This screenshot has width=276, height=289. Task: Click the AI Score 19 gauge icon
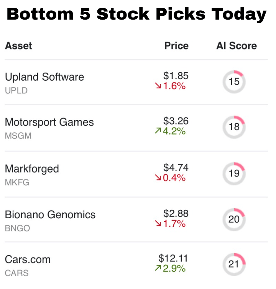pos(234,173)
